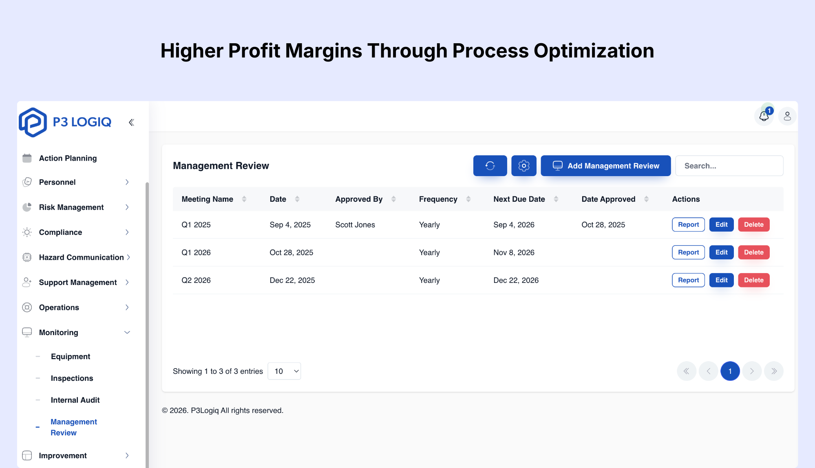Click the Dec 22, 2025 date cell
The height and width of the screenshot is (468, 815).
click(292, 280)
